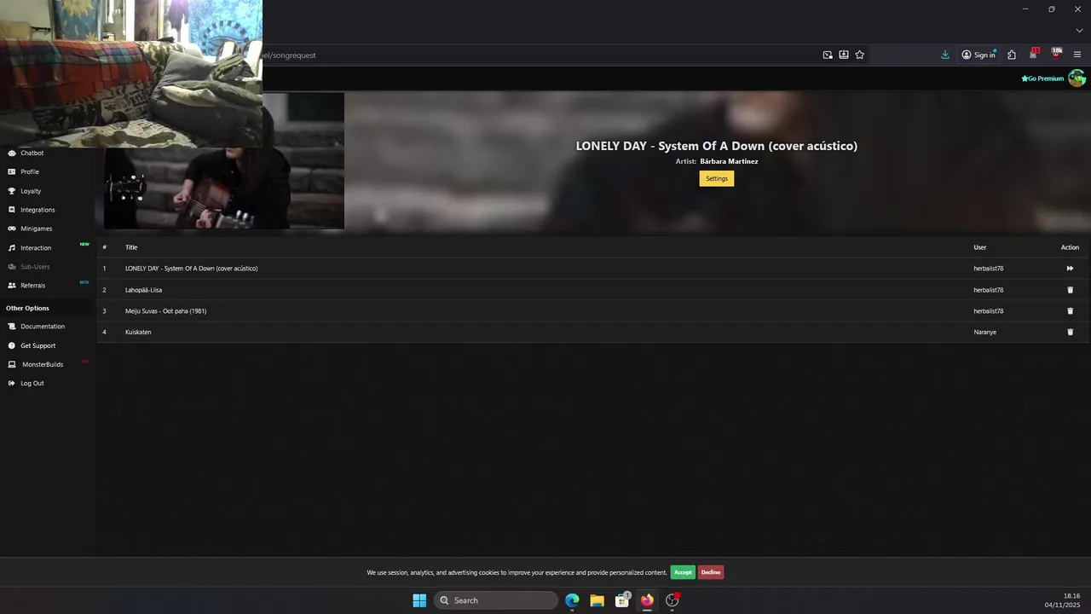The height and width of the screenshot is (614, 1091).
Task: Accept the cookie notice
Action: point(683,572)
